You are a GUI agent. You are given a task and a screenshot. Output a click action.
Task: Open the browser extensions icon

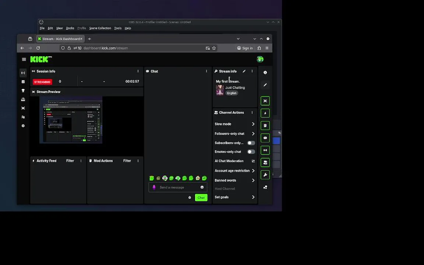pos(259,48)
